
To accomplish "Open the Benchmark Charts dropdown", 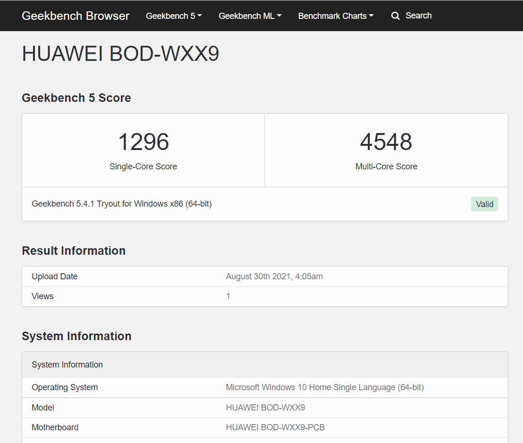I will [336, 16].
